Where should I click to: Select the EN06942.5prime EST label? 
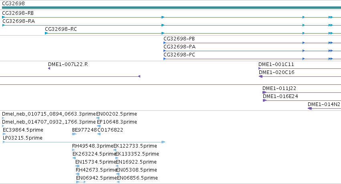click(97, 178)
